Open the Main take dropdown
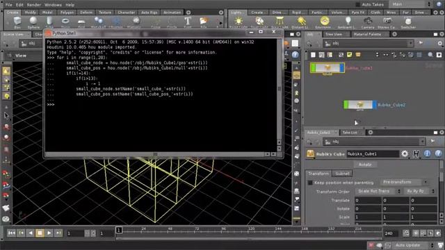The height and width of the screenshot is (250, 445). (x=411, y=4)
